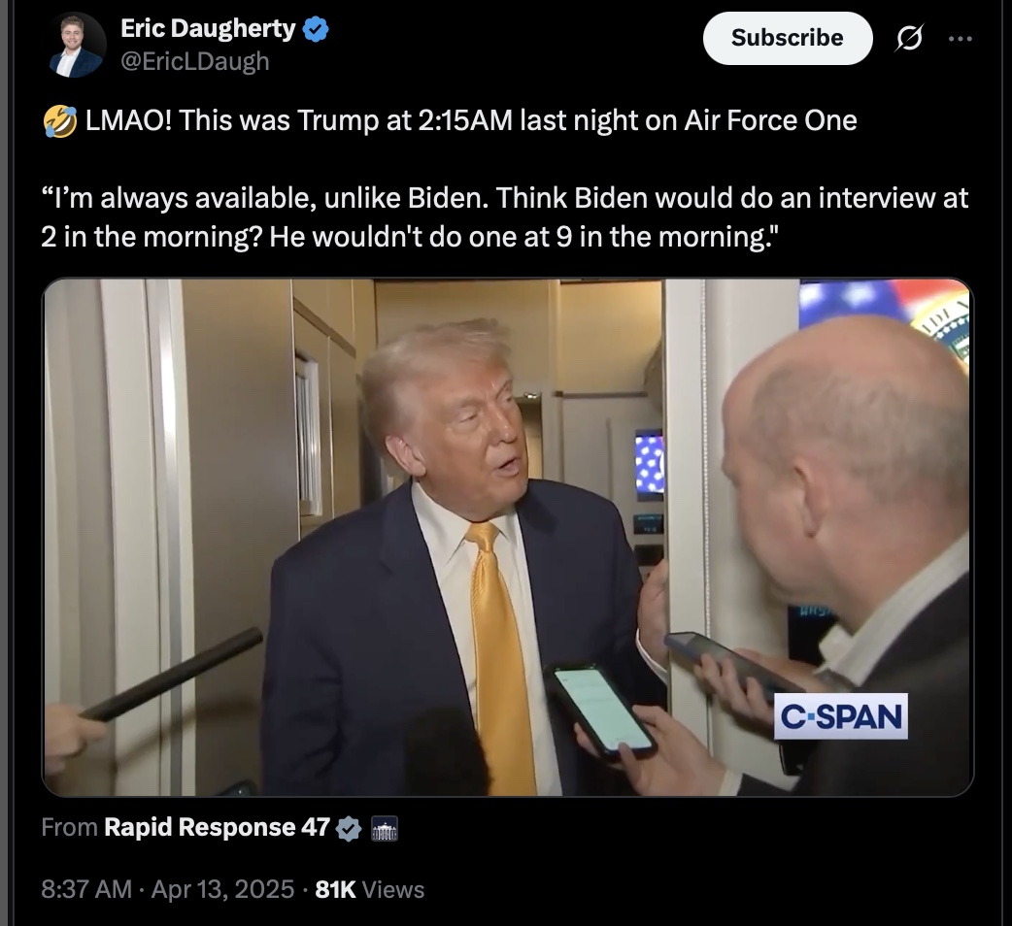Click the White House affiliation icon
Screen dimensions: 1012x926
click(x=385, y=829)
